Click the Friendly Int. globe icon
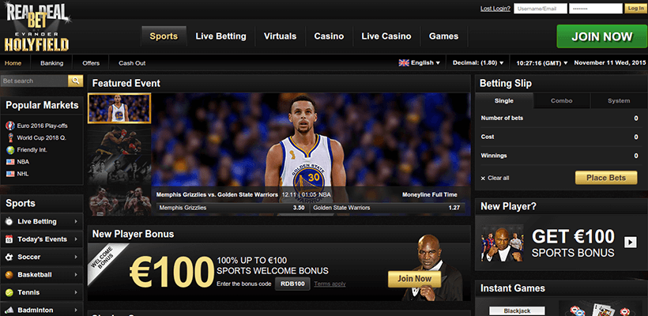This screenshot has height=316, width=648. 10,149
